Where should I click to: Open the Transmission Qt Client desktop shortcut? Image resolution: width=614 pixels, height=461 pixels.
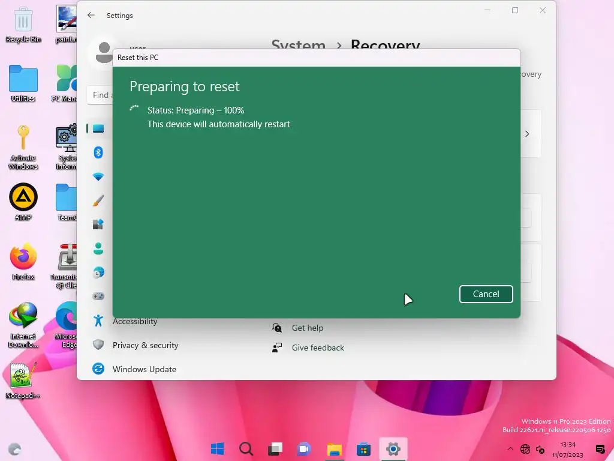pos(65,266)
